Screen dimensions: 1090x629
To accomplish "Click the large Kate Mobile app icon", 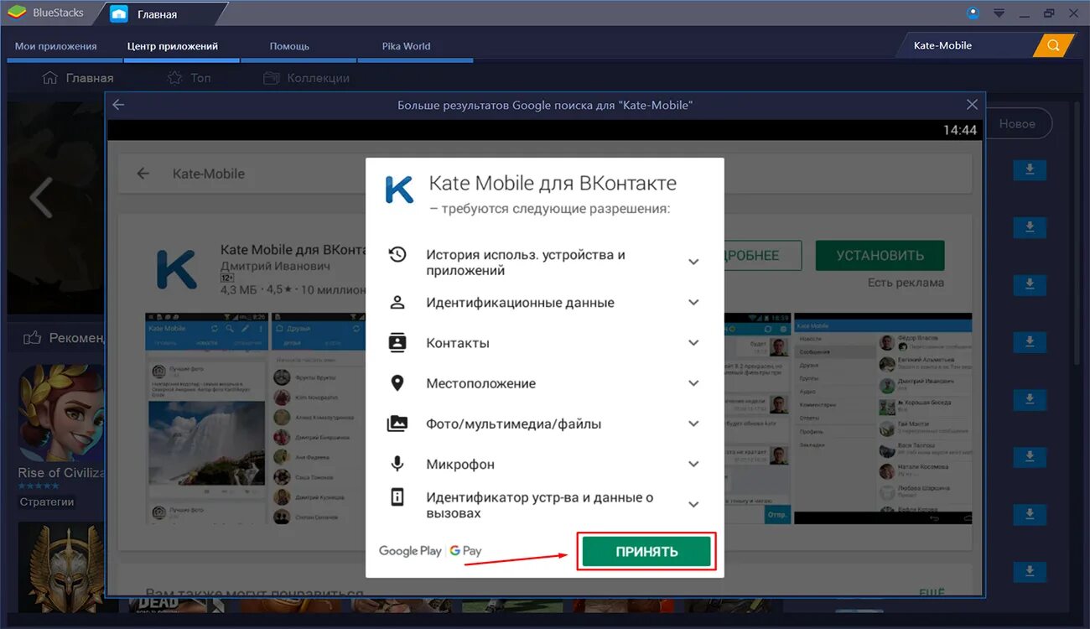I will coord(176,268).
